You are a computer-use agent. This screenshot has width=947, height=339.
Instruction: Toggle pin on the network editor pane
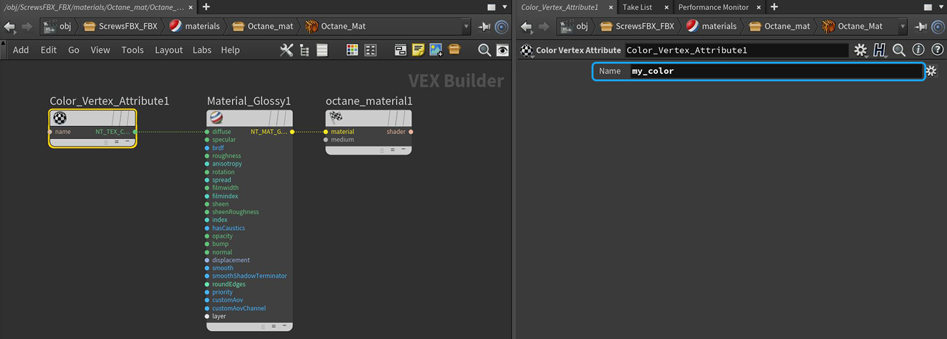[484, 26]
